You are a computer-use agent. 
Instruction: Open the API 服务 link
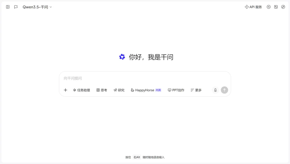[253, 7]
